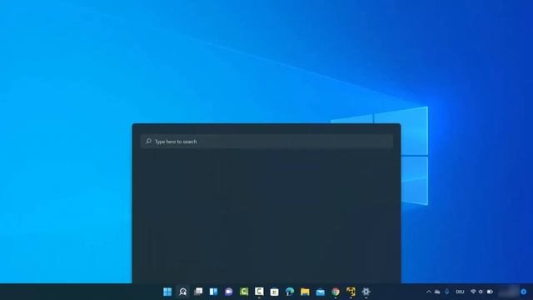Open the Mail app on taskbar

pos(320,292)
